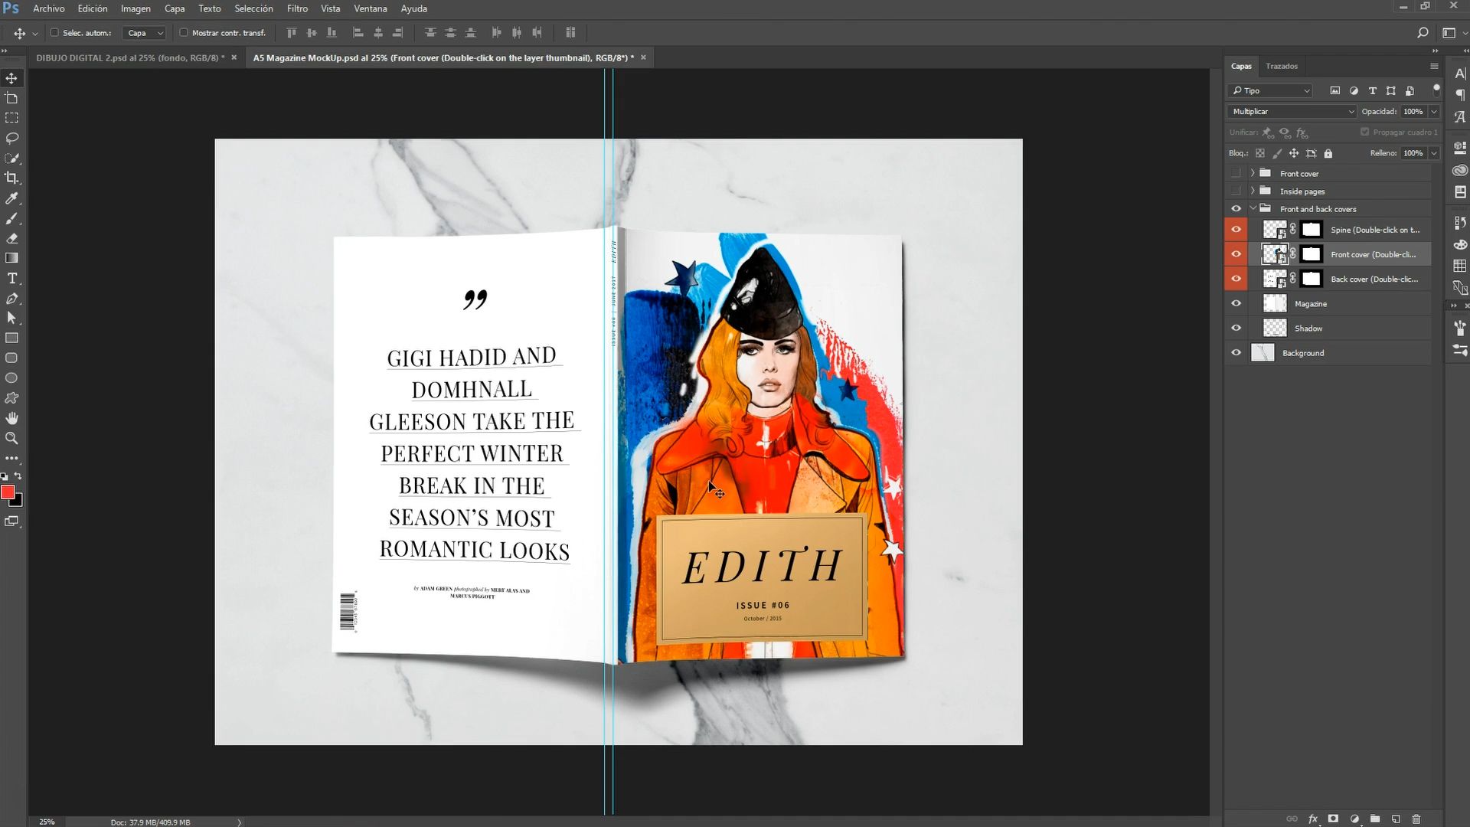
Task: Hide the Magazine layer
Action: click(x=1236, y=303)
